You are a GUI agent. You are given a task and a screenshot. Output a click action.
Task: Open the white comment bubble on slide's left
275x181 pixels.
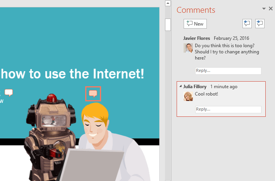9,92
